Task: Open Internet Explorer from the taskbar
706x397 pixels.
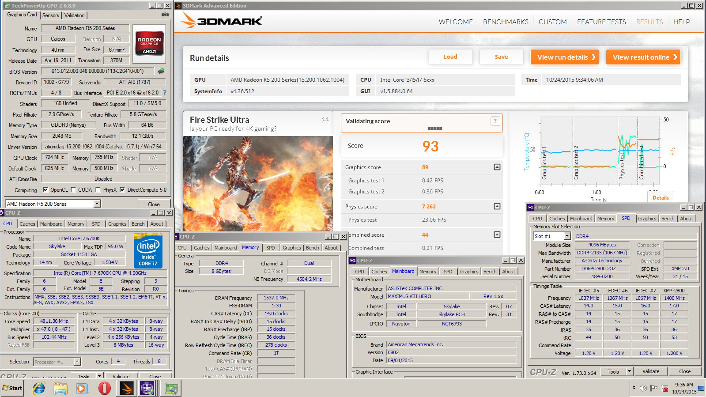Action: click(x=39, y=388)
